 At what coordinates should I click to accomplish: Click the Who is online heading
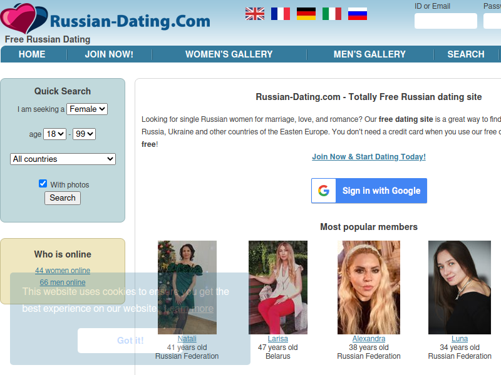(63, 254)
